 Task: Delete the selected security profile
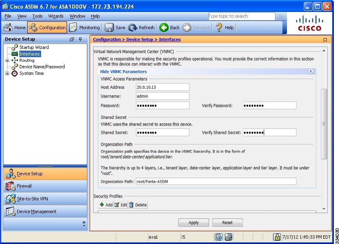(138, 205)
